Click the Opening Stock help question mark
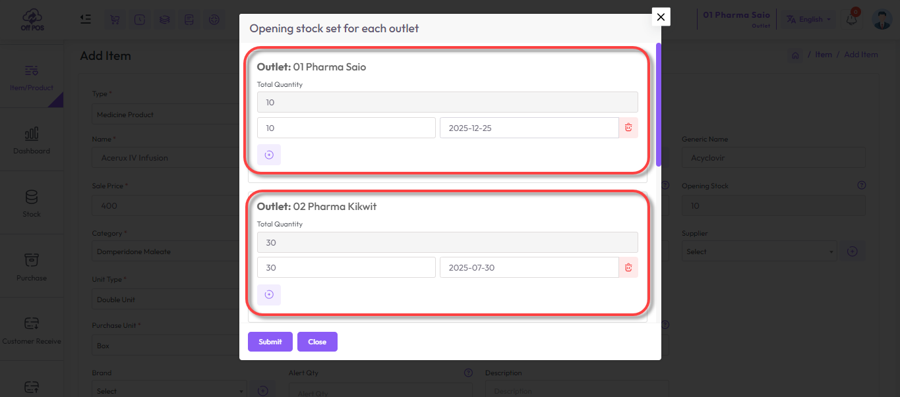Image resolution: width=900 pixels, height=397 pixels. click(861, 185)
